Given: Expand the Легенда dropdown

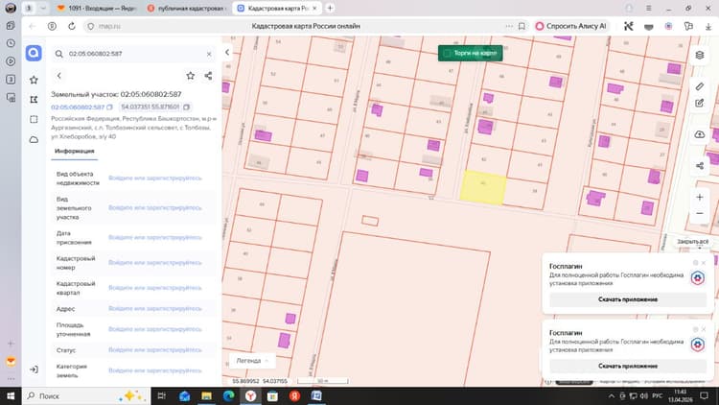Looking at the screenshot, I should [252, 361].
